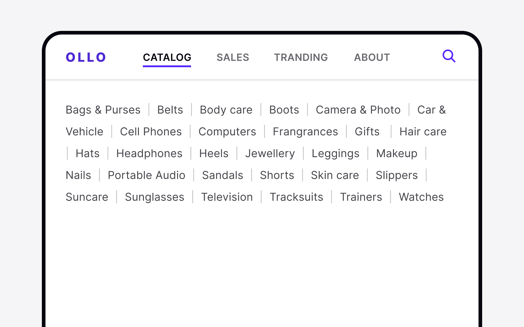524x327 pixels.
Task: Open the CATALOG tab
Action: 167,58
